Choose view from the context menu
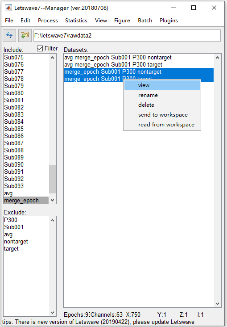This screenshot has width=227, height=327. [x=162, y=85]
